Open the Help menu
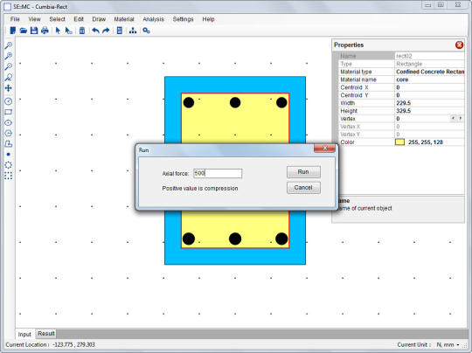The width and height of the screenshot is (472, 353). pyautogui.click(x=208, y=19)
